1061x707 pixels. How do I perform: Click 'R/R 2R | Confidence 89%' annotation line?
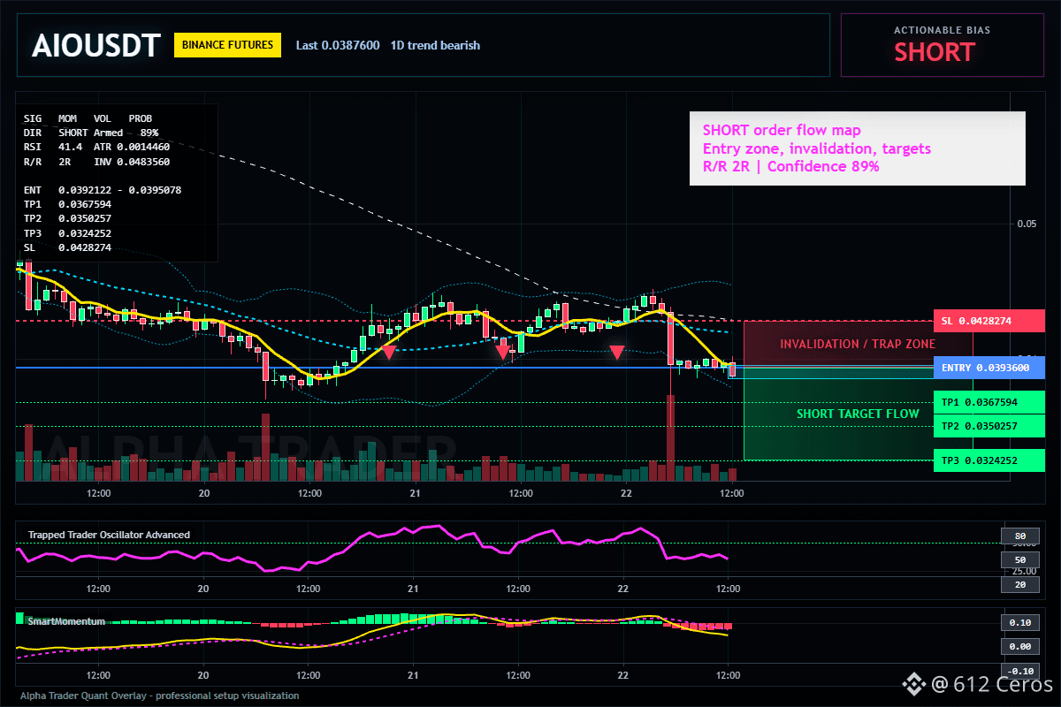click(x=791, y=166)
